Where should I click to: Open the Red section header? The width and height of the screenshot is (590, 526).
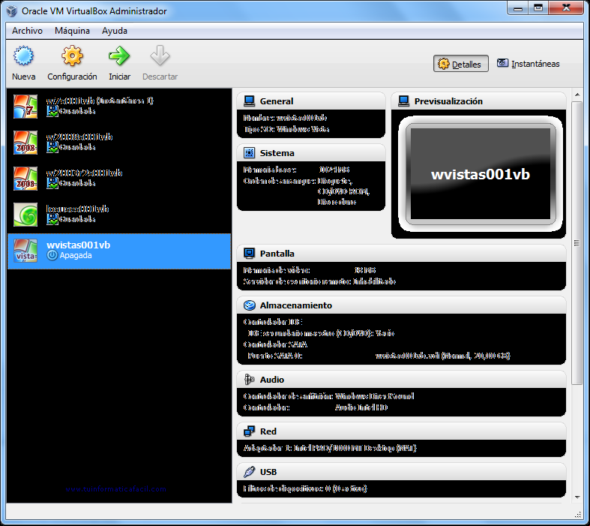(401, 431)
